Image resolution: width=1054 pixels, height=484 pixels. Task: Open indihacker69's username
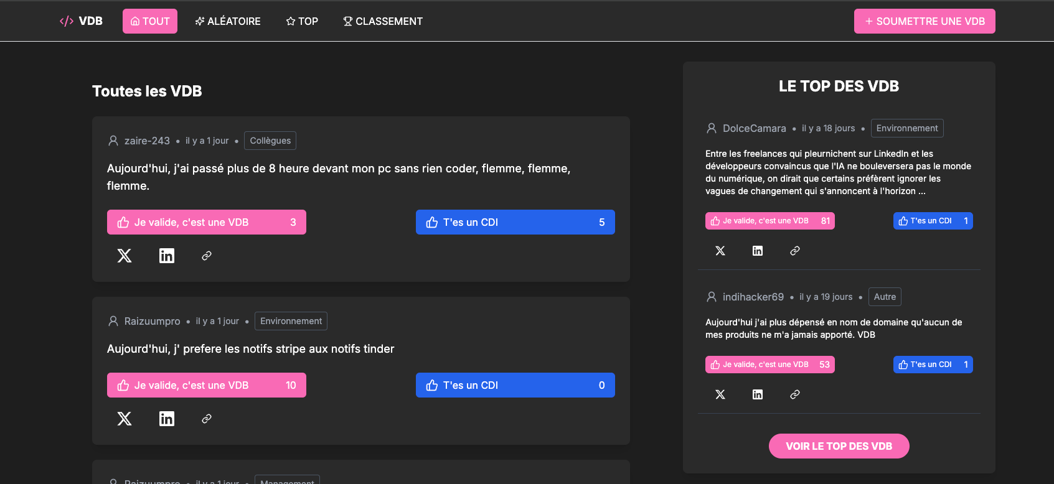[x=753, y=297]
